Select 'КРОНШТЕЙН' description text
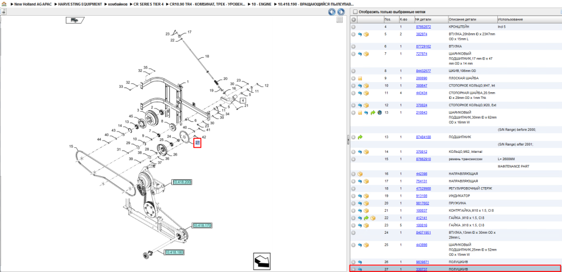The height and width of the screenshot is (272, 562). [x=459, y=27]
